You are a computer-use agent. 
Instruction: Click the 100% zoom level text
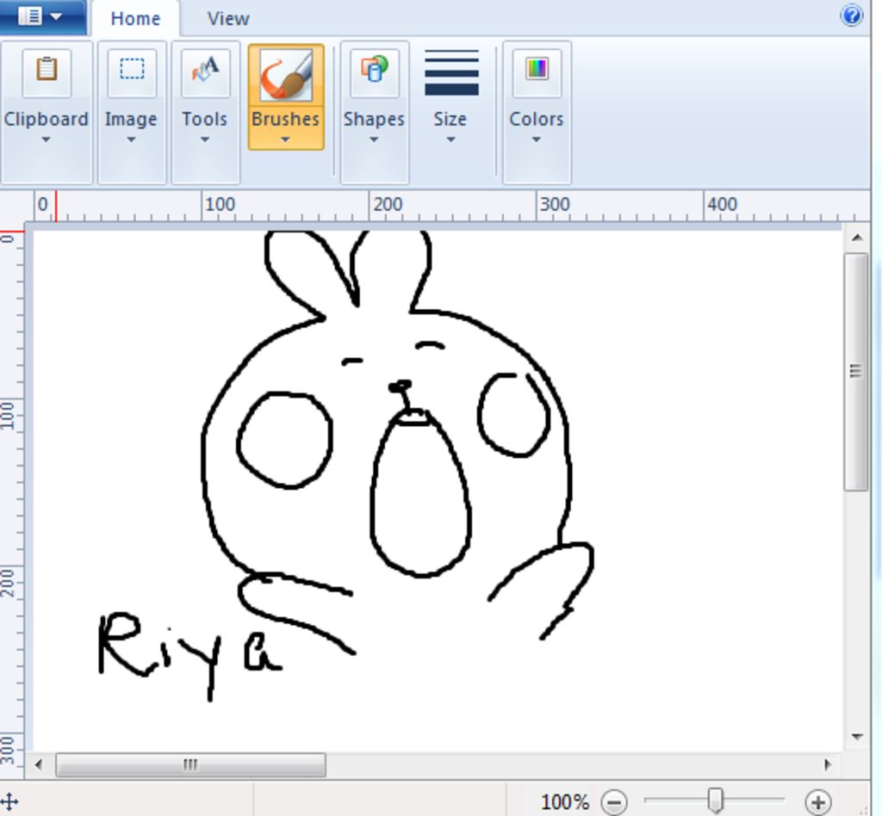click(x=565, y=802)
